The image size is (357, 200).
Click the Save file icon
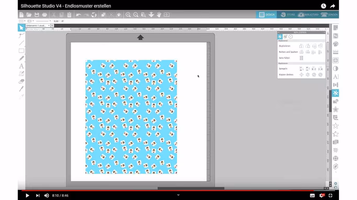(x=37, y=15)
